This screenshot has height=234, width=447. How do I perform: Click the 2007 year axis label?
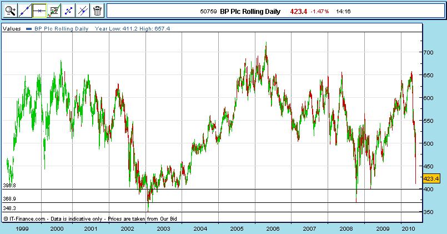tap(309, 228)
